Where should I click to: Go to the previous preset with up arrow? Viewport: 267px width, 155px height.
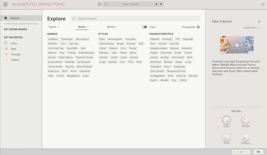(x=156, y=4)
